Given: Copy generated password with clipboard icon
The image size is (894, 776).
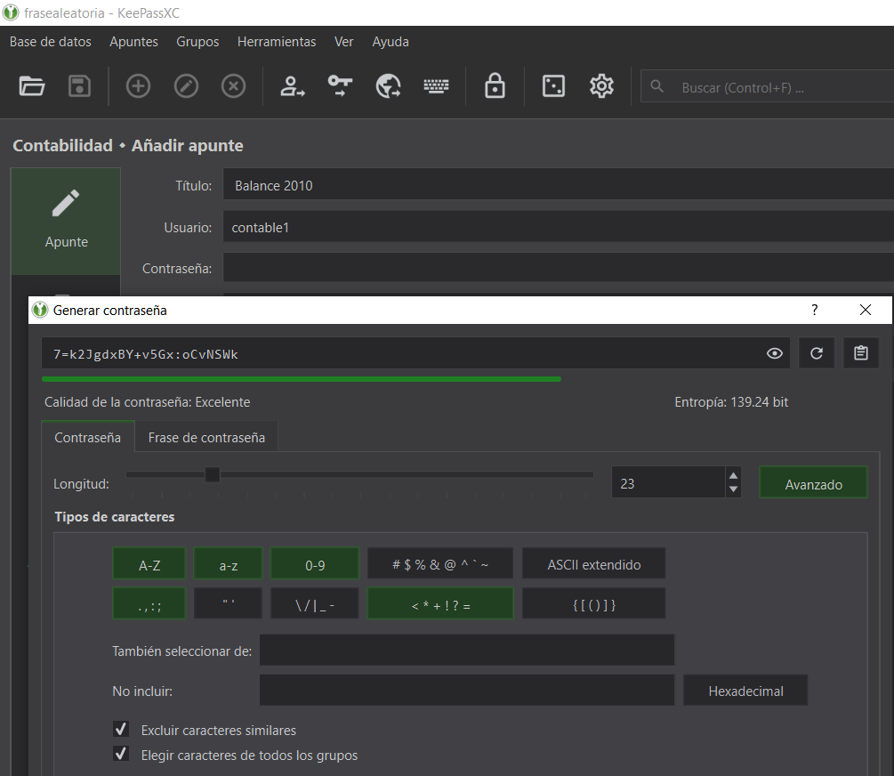Looking at the screenshot, I should point(860,353).
